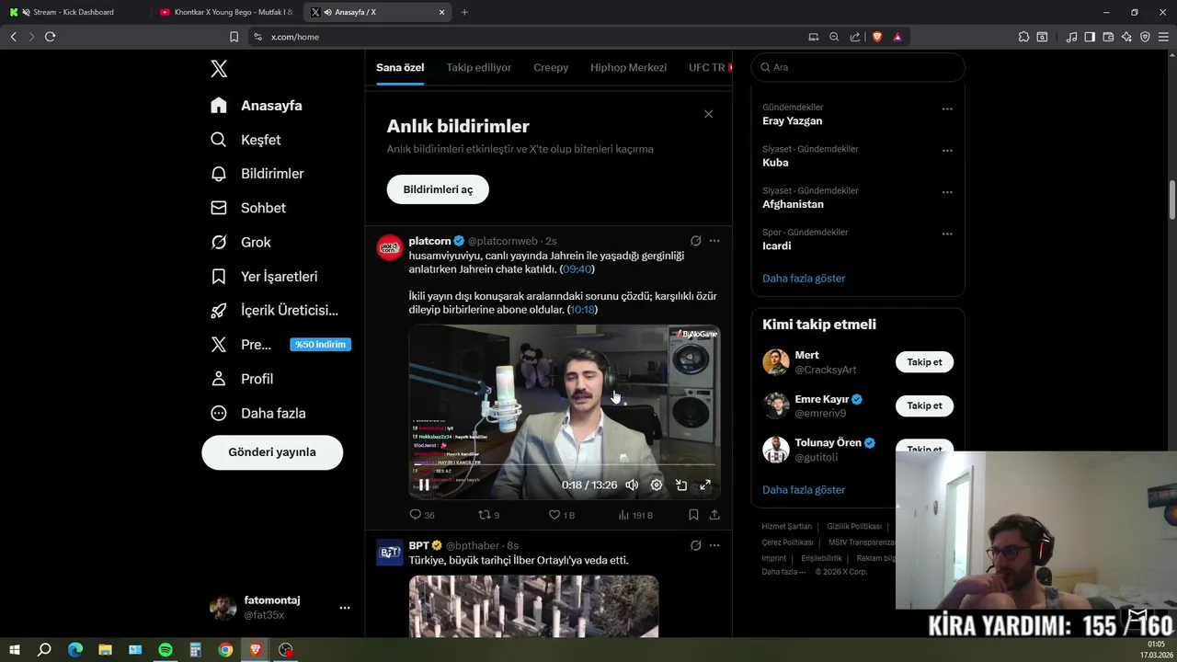This screenshot has height=662, width=1177.
Task: Repost the platcorn post
Action: pyautogui.click(x=489, y=515)
